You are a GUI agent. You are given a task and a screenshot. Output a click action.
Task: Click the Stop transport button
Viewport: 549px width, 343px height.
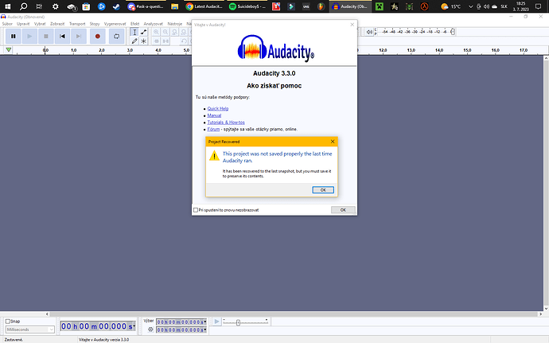(46, 36)
